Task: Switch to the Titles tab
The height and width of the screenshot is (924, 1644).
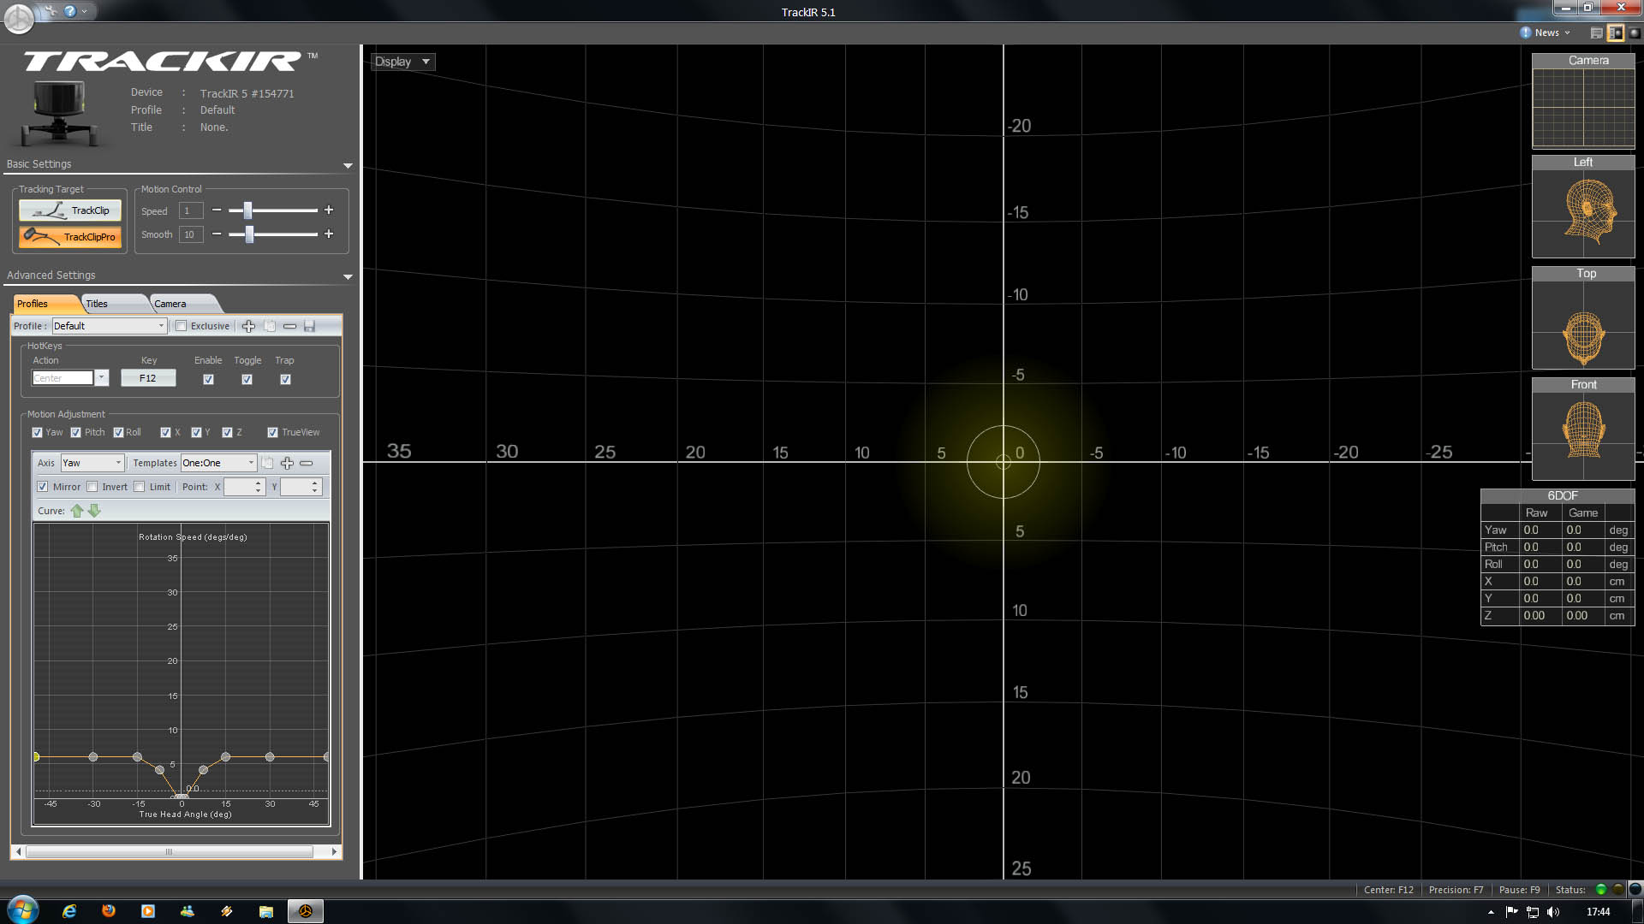Action: point(113,304)
